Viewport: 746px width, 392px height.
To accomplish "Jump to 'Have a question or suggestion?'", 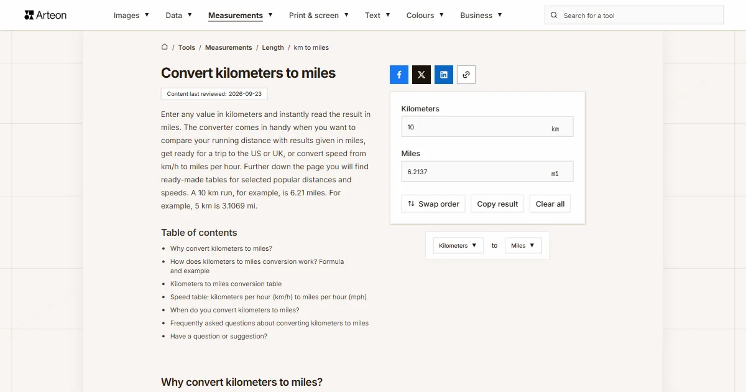I will [219, 336].
